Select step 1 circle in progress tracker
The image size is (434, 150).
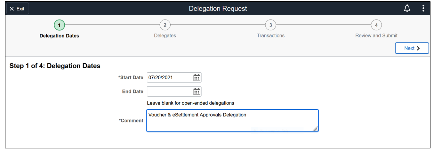click(59, 25)
